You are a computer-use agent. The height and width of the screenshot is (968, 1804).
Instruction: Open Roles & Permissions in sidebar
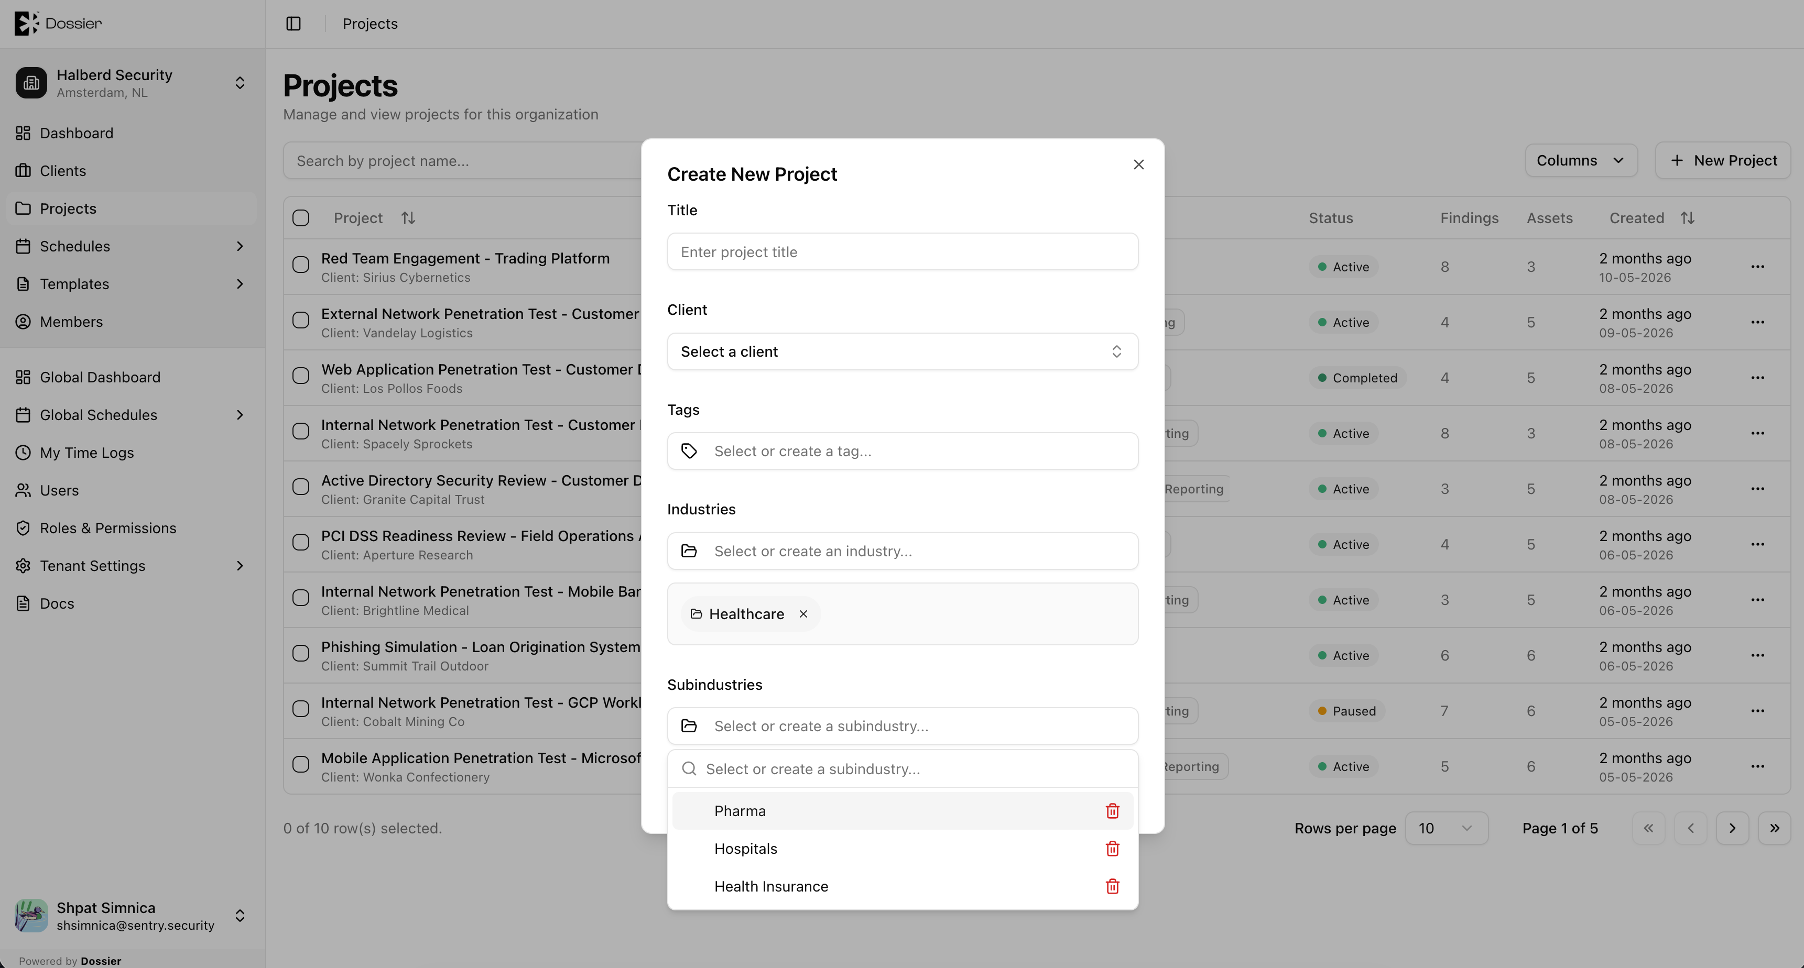click(132, 529)
